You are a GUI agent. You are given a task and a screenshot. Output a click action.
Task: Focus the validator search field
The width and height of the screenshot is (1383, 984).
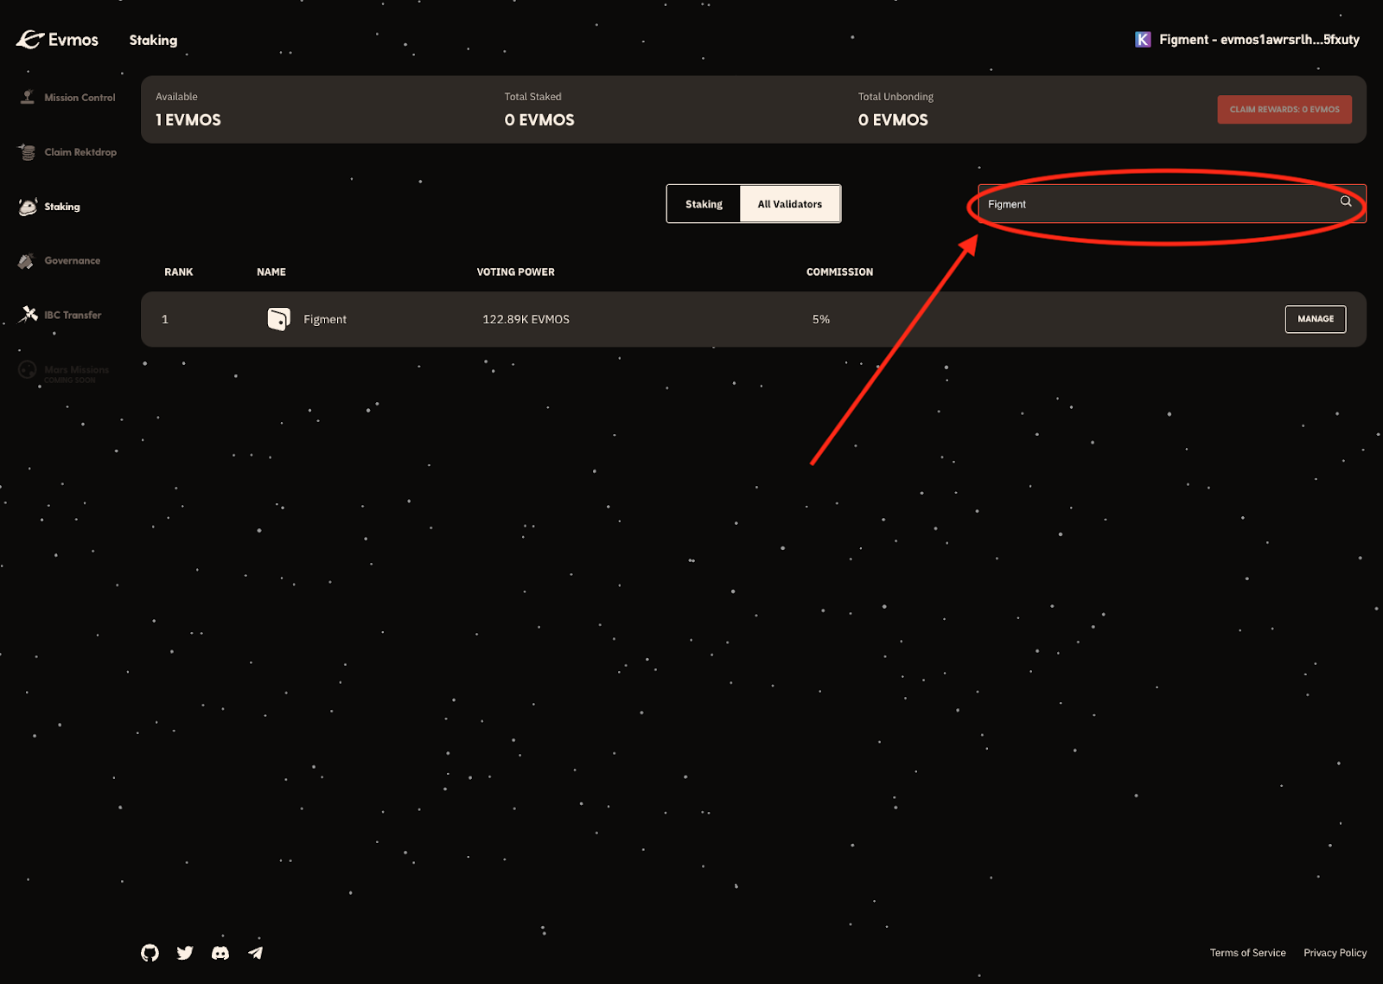1172,204
